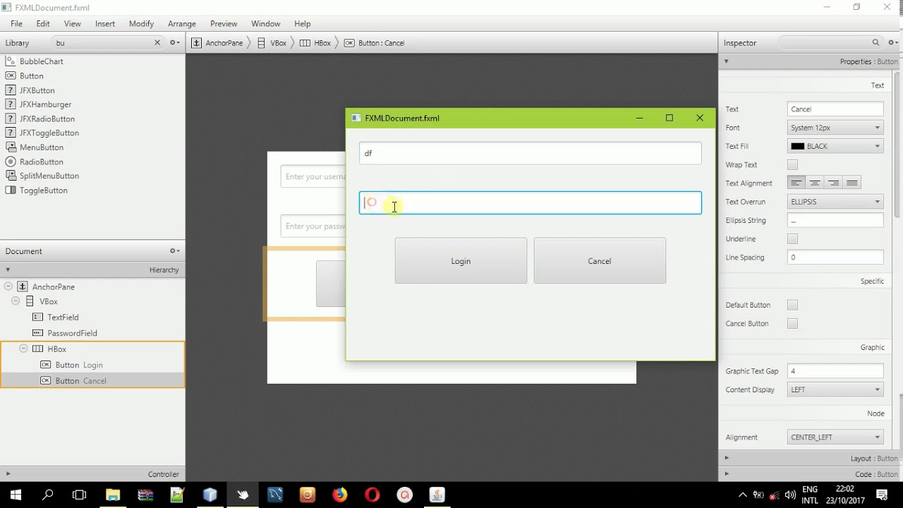Open Windows Start menu
The image size is (903, 508).
coord(16,495)
